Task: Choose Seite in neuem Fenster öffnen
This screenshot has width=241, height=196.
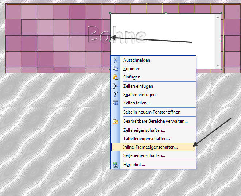Action: click(x=153, y=112)
